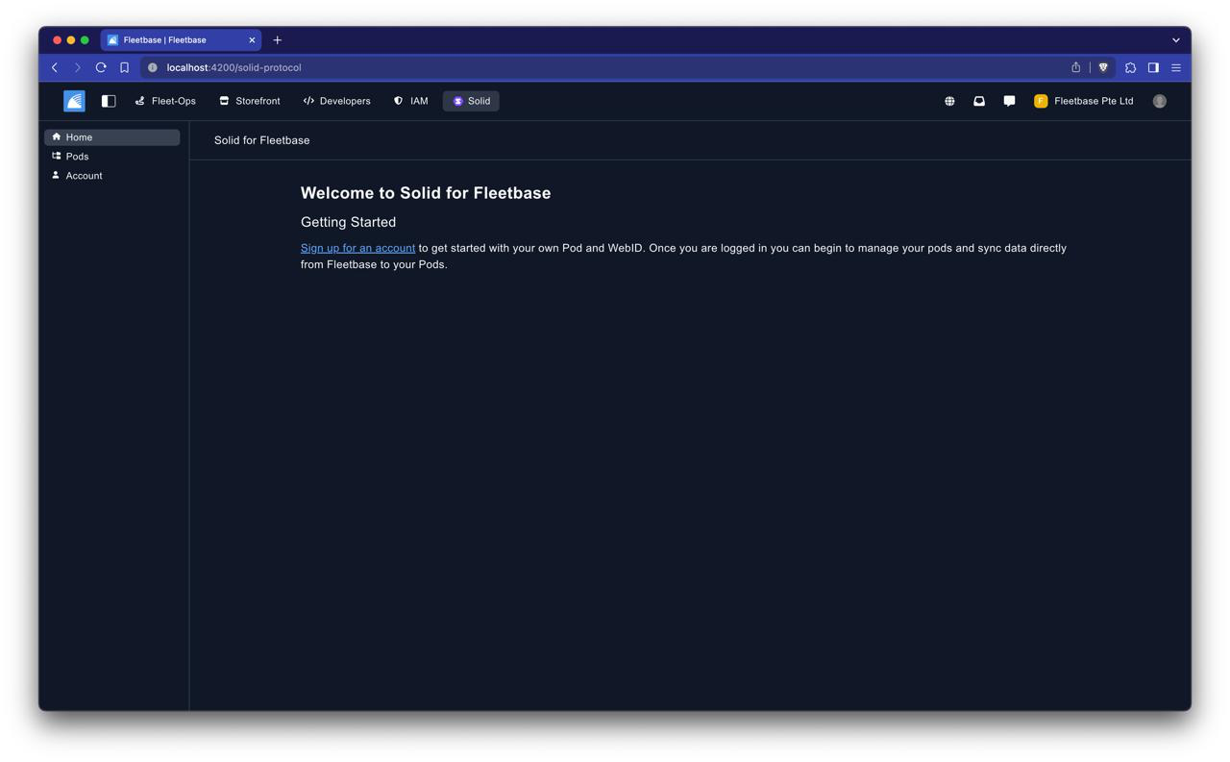Image resolution: width=1230 pixels, height=762 pixels.
Task: Toggle the sidebar panel icon
Action: pos(109,101)
